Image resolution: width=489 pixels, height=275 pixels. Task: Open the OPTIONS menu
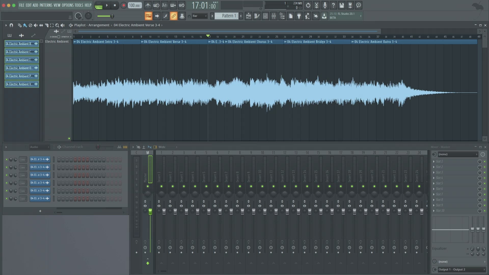[x=67, y=5]
